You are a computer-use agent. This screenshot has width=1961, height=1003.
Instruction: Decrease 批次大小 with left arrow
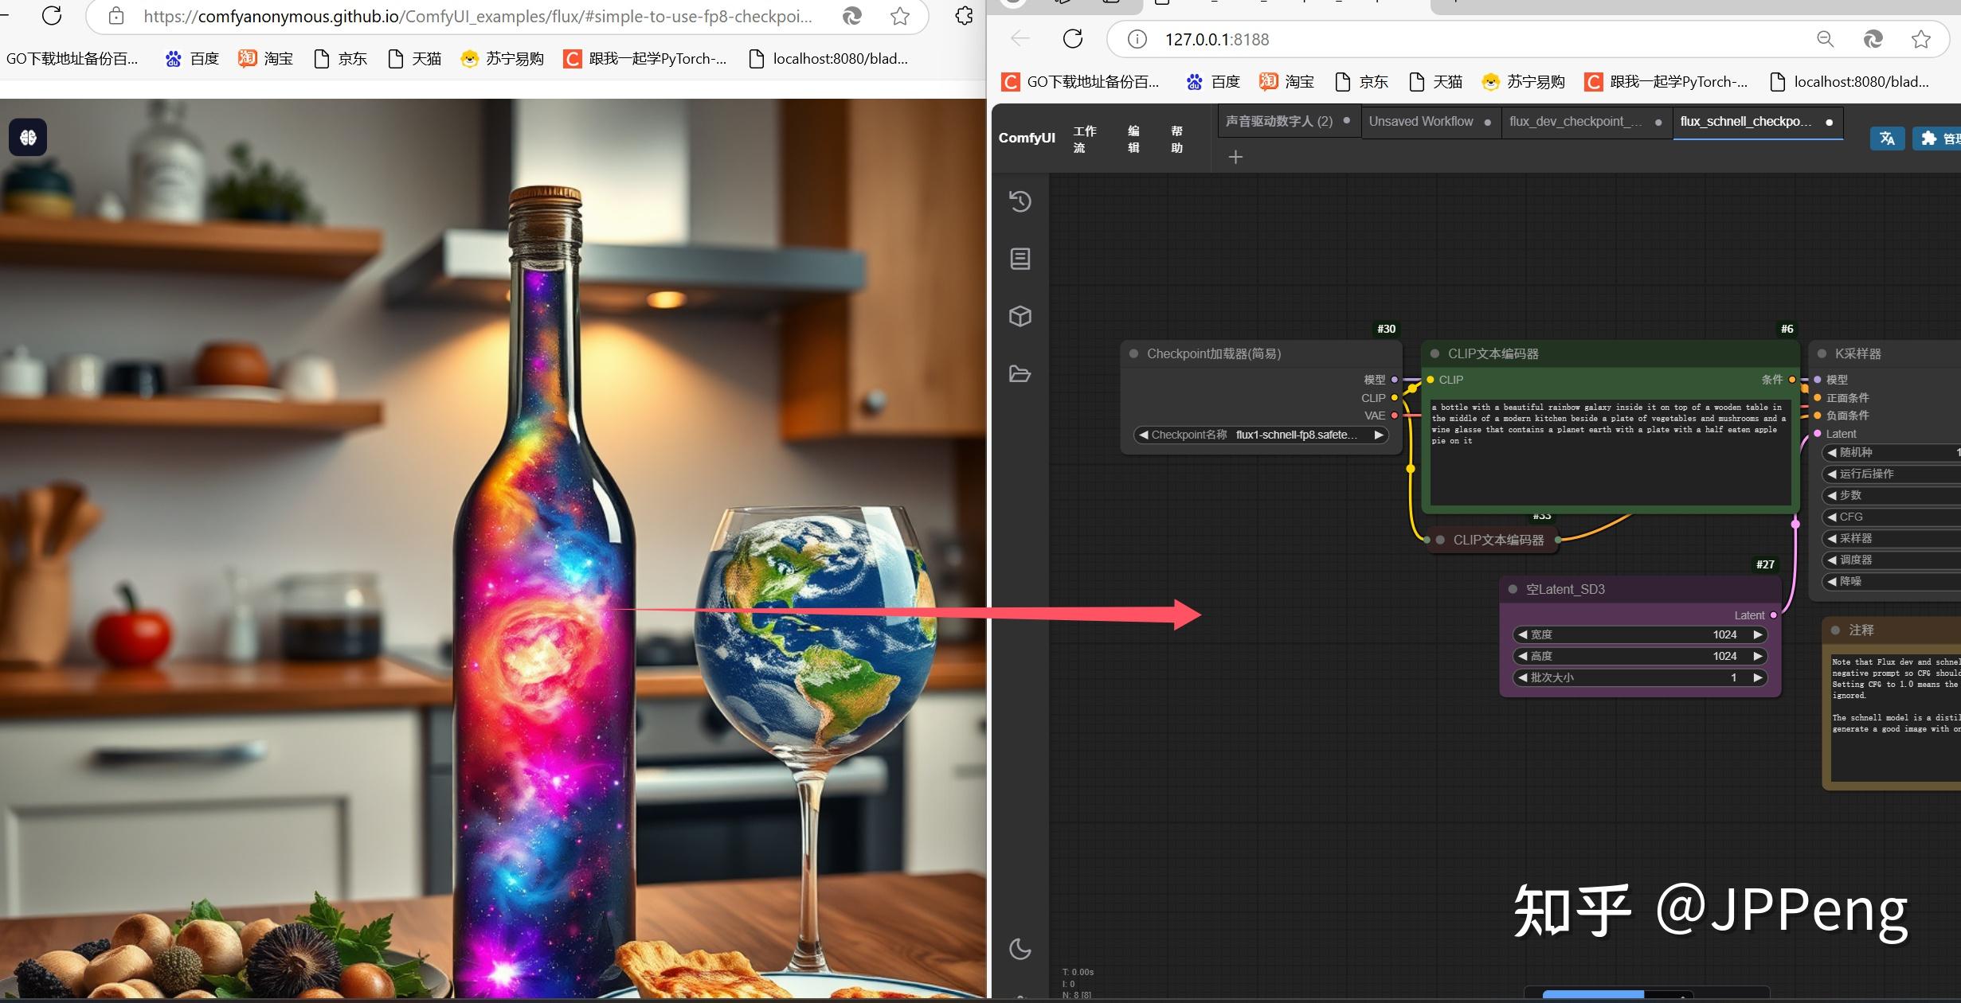1522,677
